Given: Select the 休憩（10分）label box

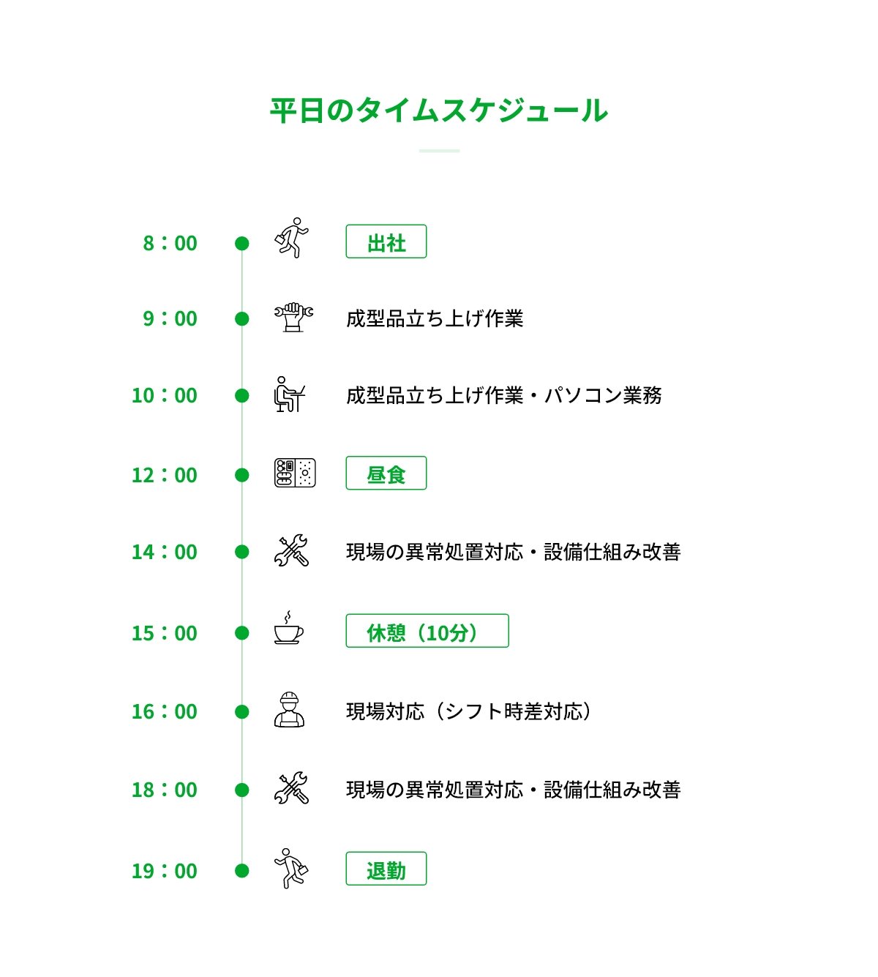Looking at the screenshot, I should pyautogui.click(x=427, y=631).
